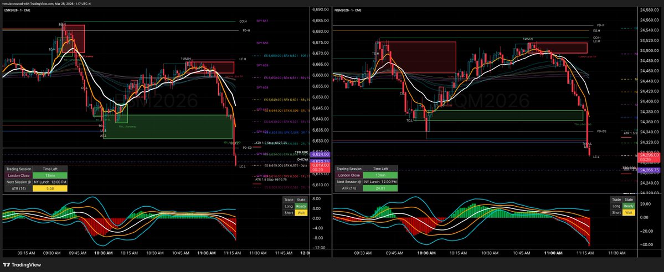Click the large green zone box on ES chart
Image resolution: width=664 pixels, height=272 pixels.
pyautogui.click(x=168, y=127)
